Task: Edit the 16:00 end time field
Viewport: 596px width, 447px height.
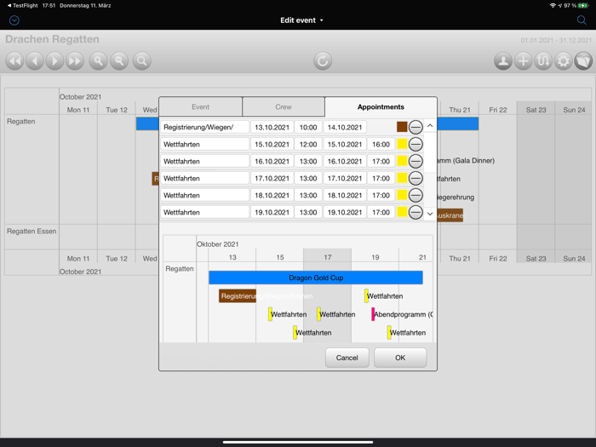Action: [381, 144]
